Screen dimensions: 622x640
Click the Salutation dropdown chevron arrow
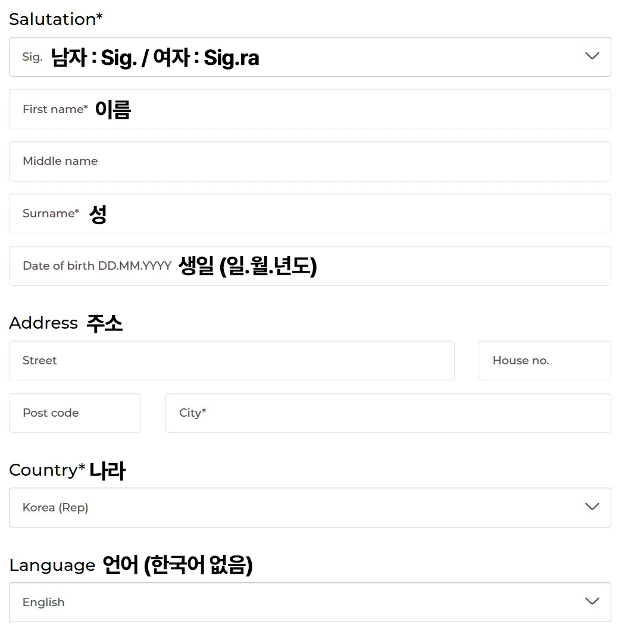click(592, 56)
